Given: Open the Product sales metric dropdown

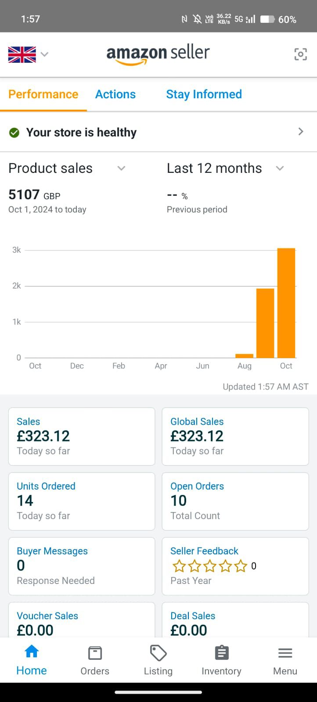Looking at the screenshot, I should 122,168.
